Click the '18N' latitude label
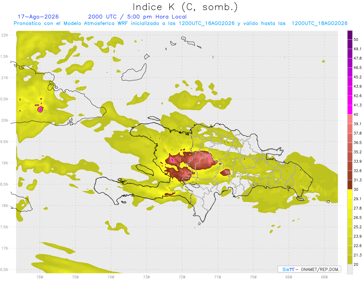 point(4,206)
